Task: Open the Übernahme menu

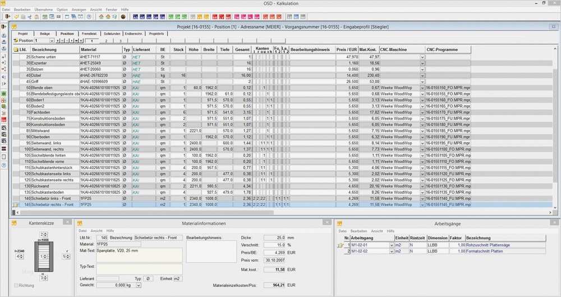Action: point(44,10)
